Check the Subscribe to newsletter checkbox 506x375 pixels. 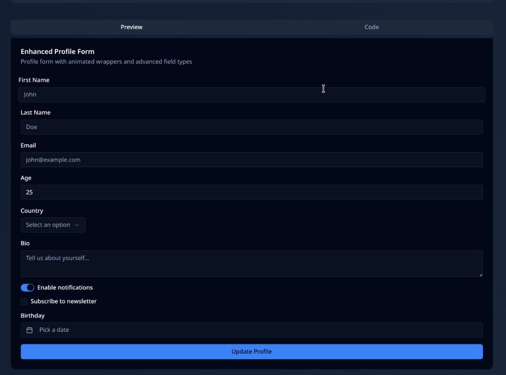point(24,302)
